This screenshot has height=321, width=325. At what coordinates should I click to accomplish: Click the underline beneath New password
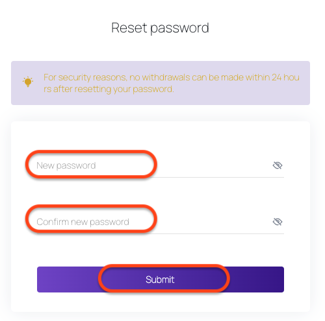[161, 177]
